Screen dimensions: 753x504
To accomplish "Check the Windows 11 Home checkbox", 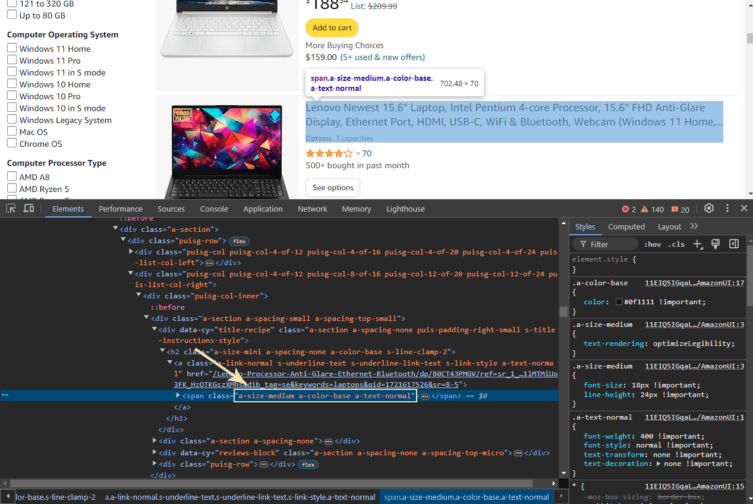I will 12,49.
